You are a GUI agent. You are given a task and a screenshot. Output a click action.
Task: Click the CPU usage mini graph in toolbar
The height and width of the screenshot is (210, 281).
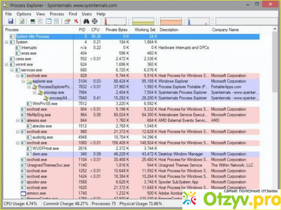(116, 21)
